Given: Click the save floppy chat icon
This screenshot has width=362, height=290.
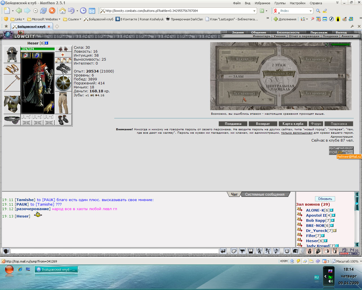Looking at the screenshot, I should [x=251, y=251].
